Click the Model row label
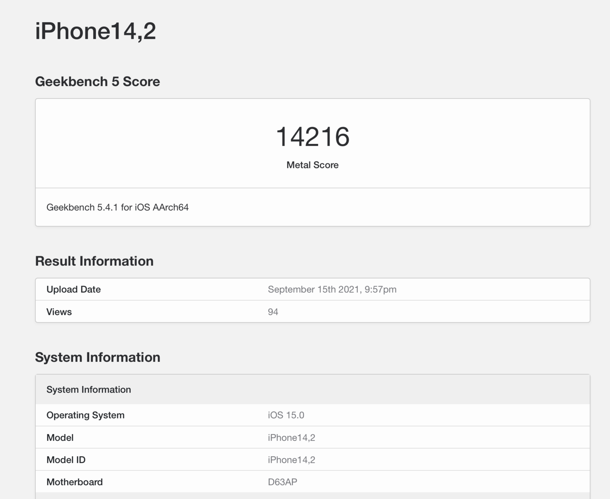The width and height of the screenshot is (610, 499). [60, 437]
